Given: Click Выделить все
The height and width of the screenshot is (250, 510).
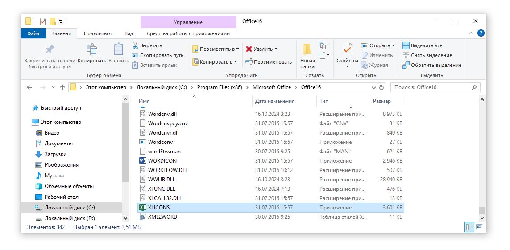Looking at the screenshot, I should [422, 46].
